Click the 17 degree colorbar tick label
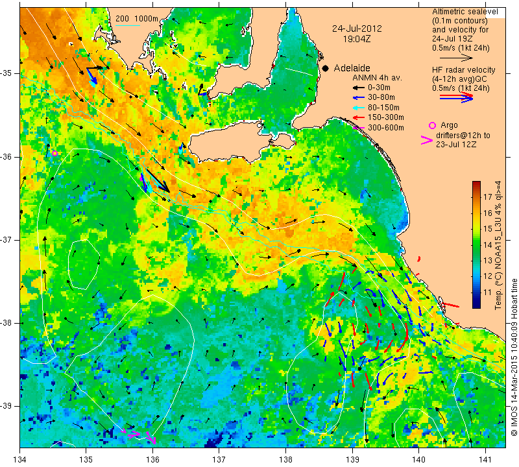 tap(488, 197)
